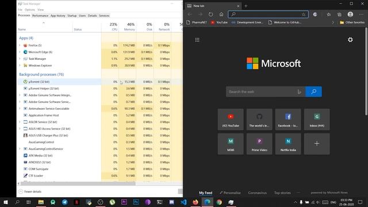The image size is (368, 207).
Task: Add page to favorites via address bar star
Action: click(304, 14)
